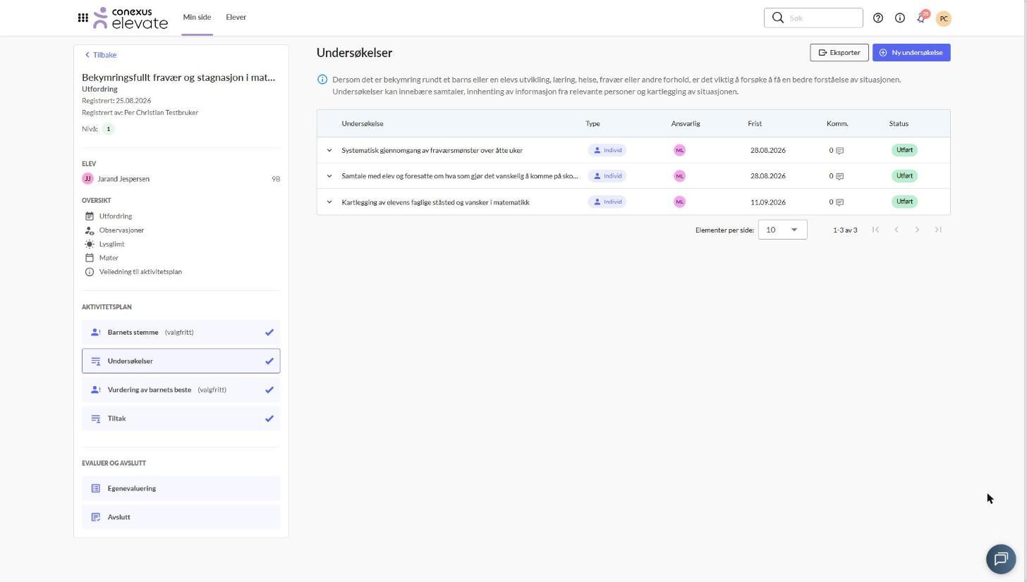Click the Individ tag in Systematisk gjennomgang row
This screenshot has width=1027, height=582.
coord(607,150)
